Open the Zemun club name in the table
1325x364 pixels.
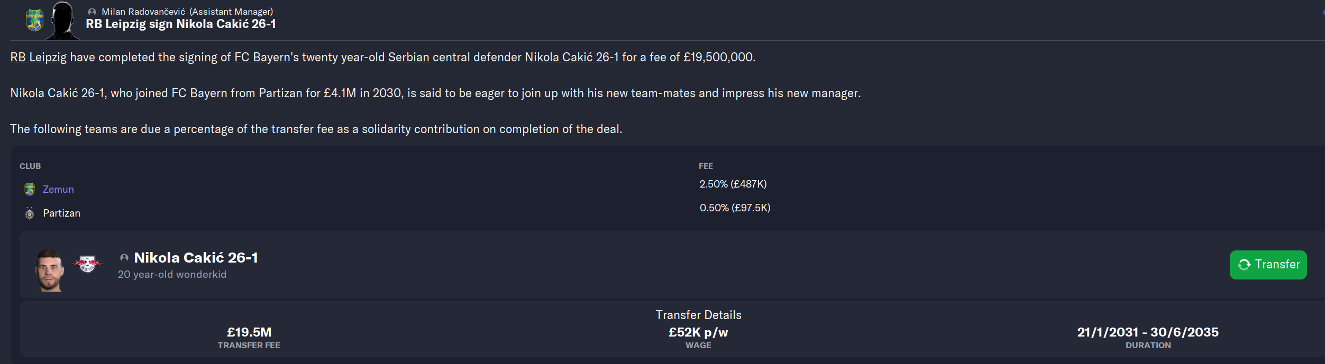coord(58,189)
